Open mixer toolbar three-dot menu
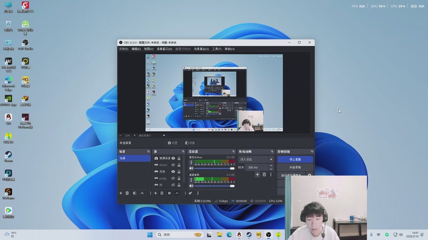Image resolution: width=428 pixels, height=240 pixels. point(198,193)
